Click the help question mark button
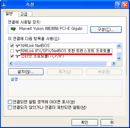Viewport: 130px width, 128px height. coord(118,5)
